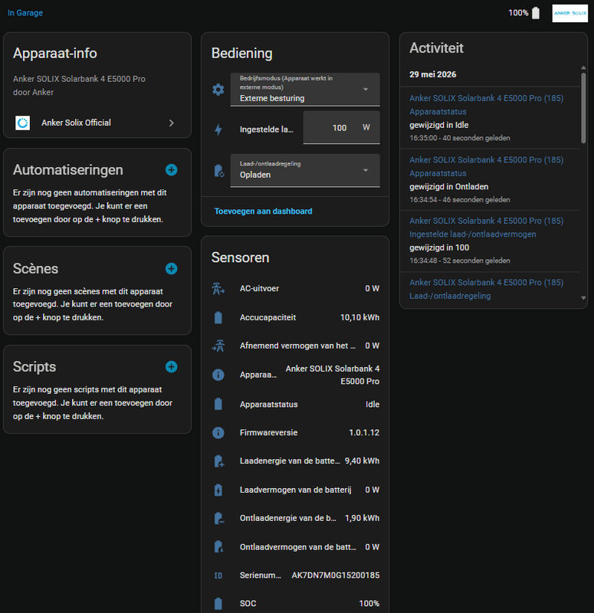Click the Laadenergie battery plus icon
Image resolution: width=594 pixels, height=613 pixels.
(218, 461)
